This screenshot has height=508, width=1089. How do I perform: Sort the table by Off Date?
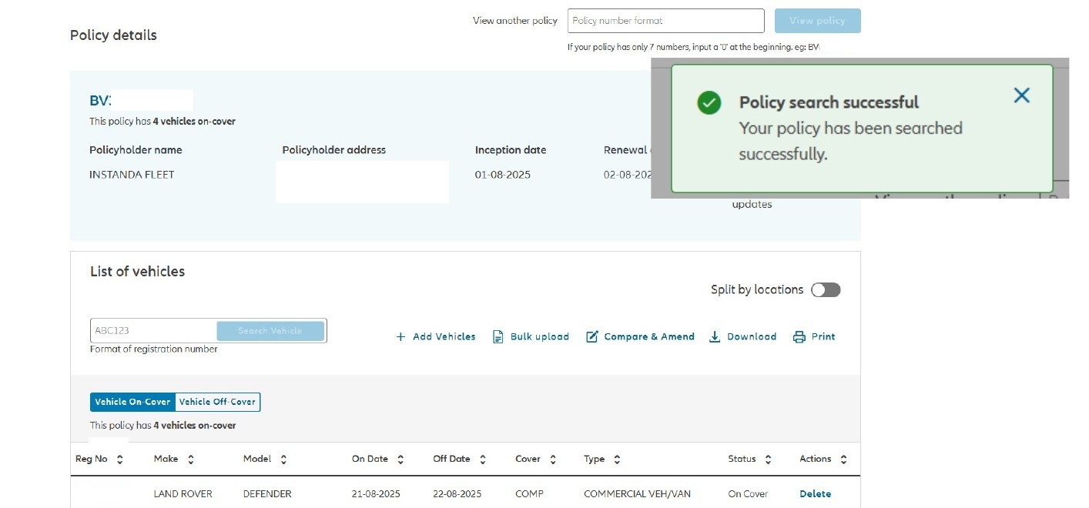(x=483, y=460)
